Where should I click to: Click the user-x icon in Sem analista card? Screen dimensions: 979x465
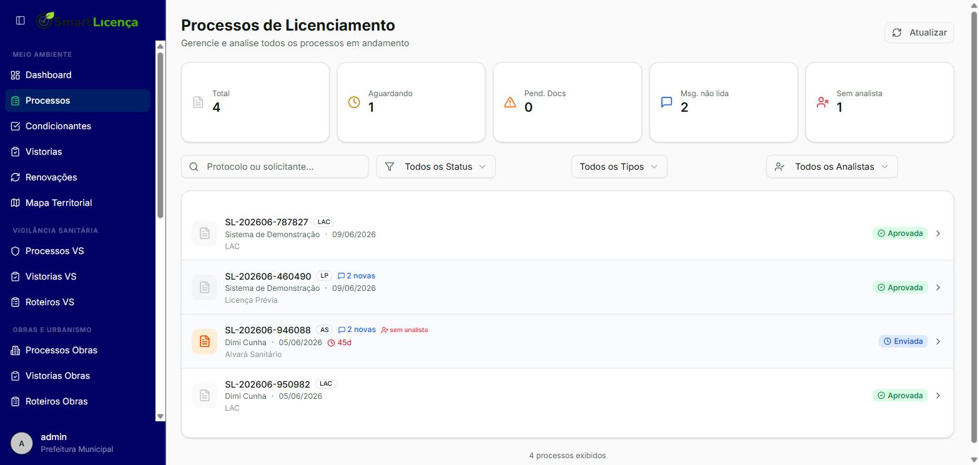tap(822, 102)
